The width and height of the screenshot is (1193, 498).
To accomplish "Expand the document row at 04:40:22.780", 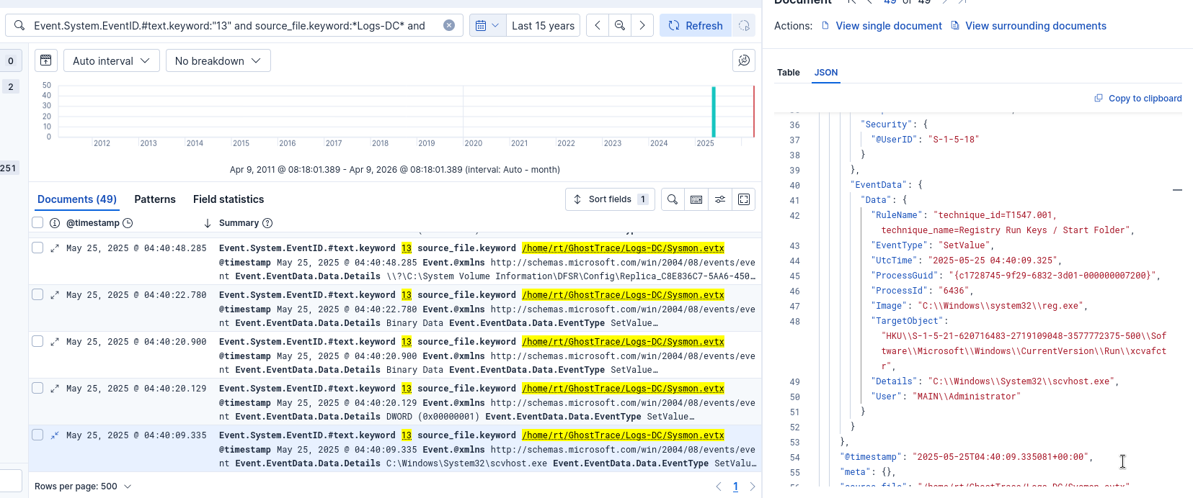I will (x=55, y=295).
